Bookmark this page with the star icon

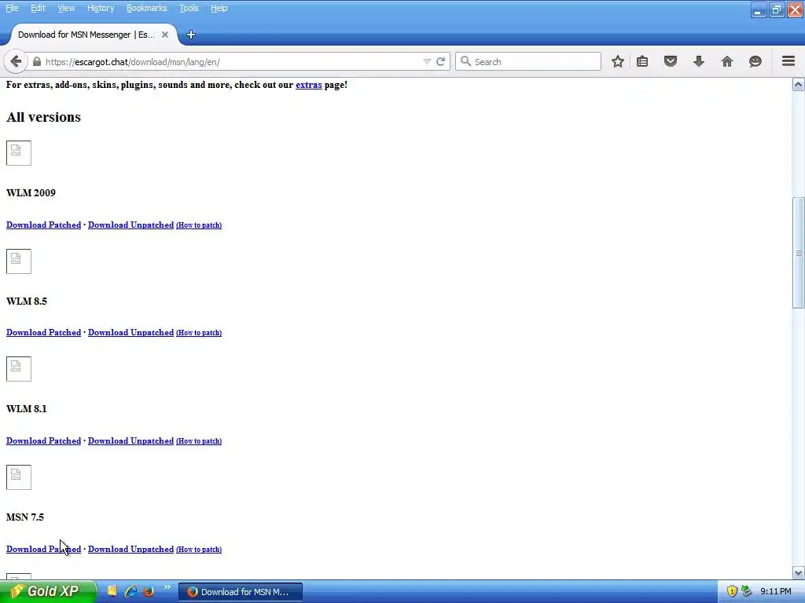point(618,61)
